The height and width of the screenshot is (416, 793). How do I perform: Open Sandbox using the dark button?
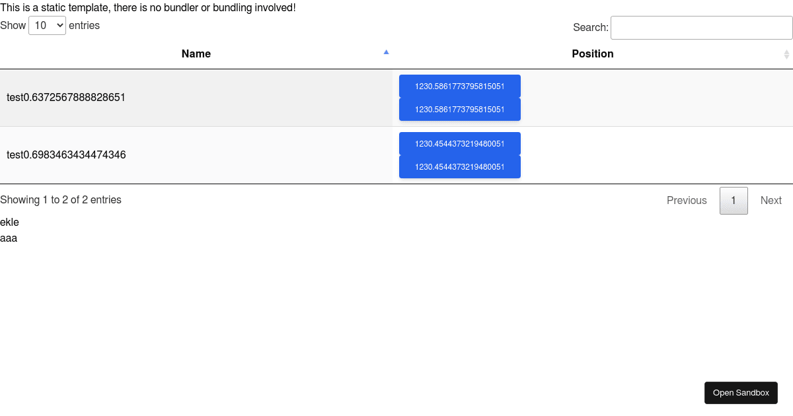pyautogui.click(x=741, y=392)
